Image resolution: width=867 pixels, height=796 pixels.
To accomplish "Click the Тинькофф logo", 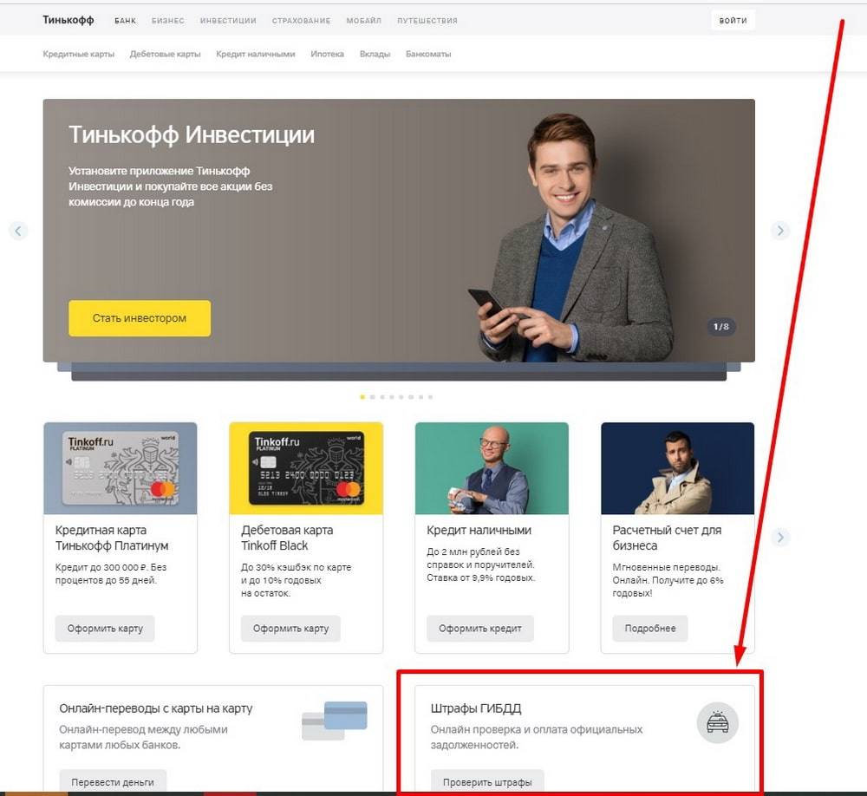I will click(68, 20).
